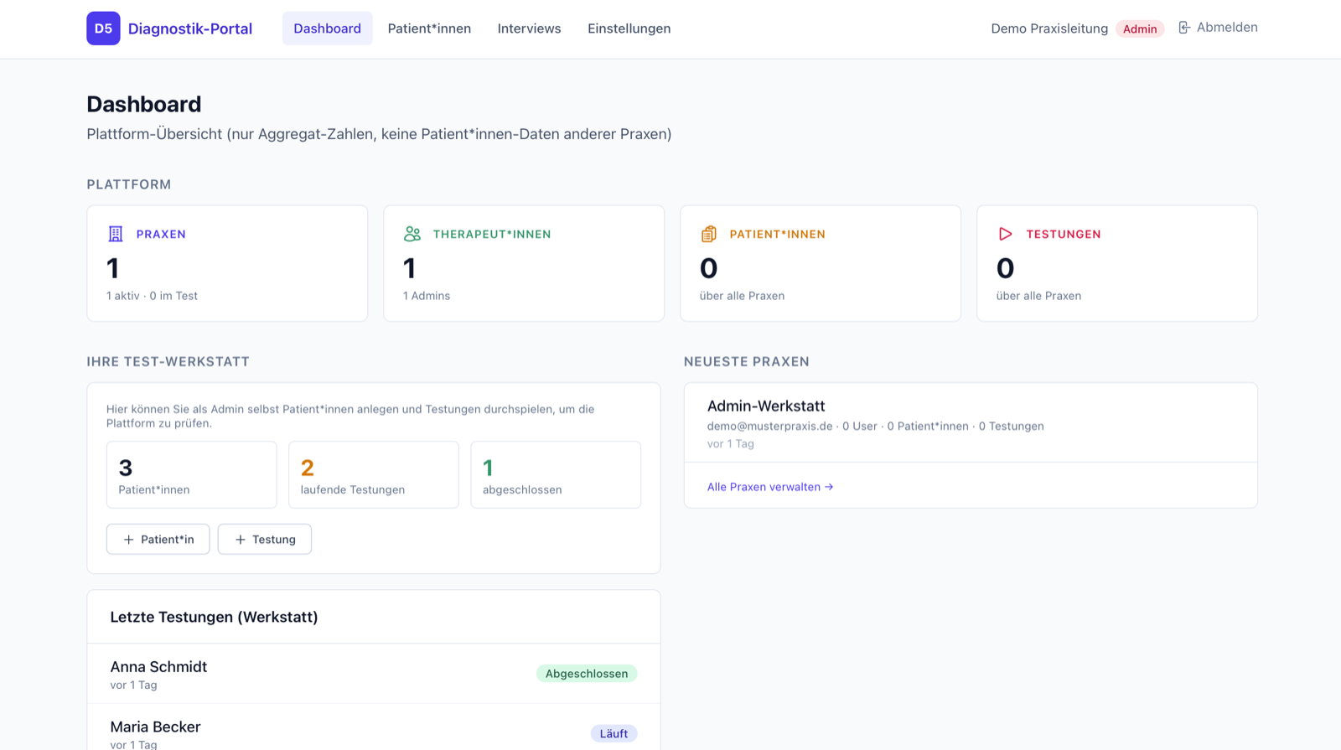Screen dimensions: 1341x750
Task: Click the Testungen play icon
Action: [x=1006, y=234]
